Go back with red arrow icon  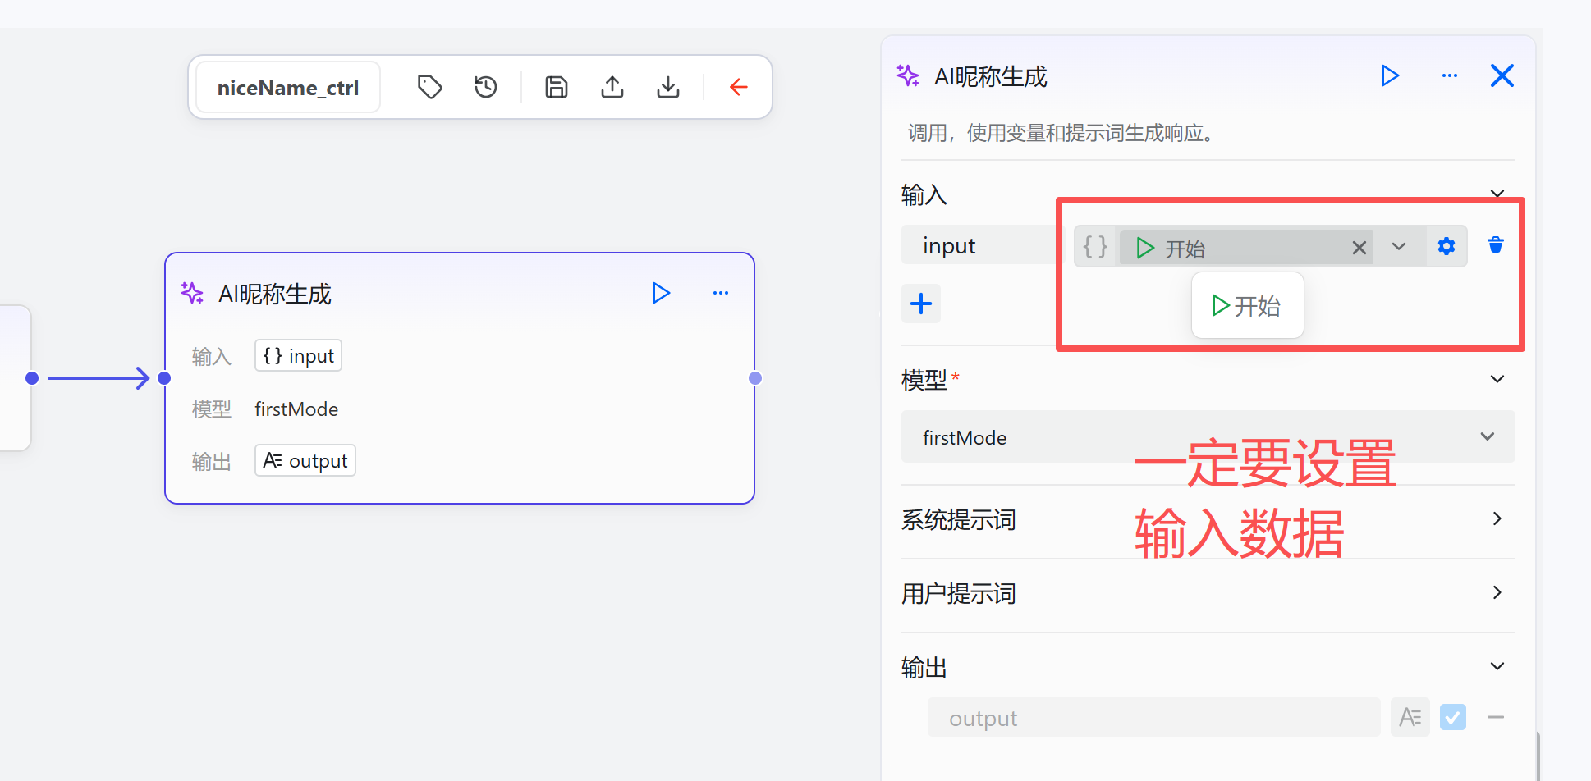(739, 87)
